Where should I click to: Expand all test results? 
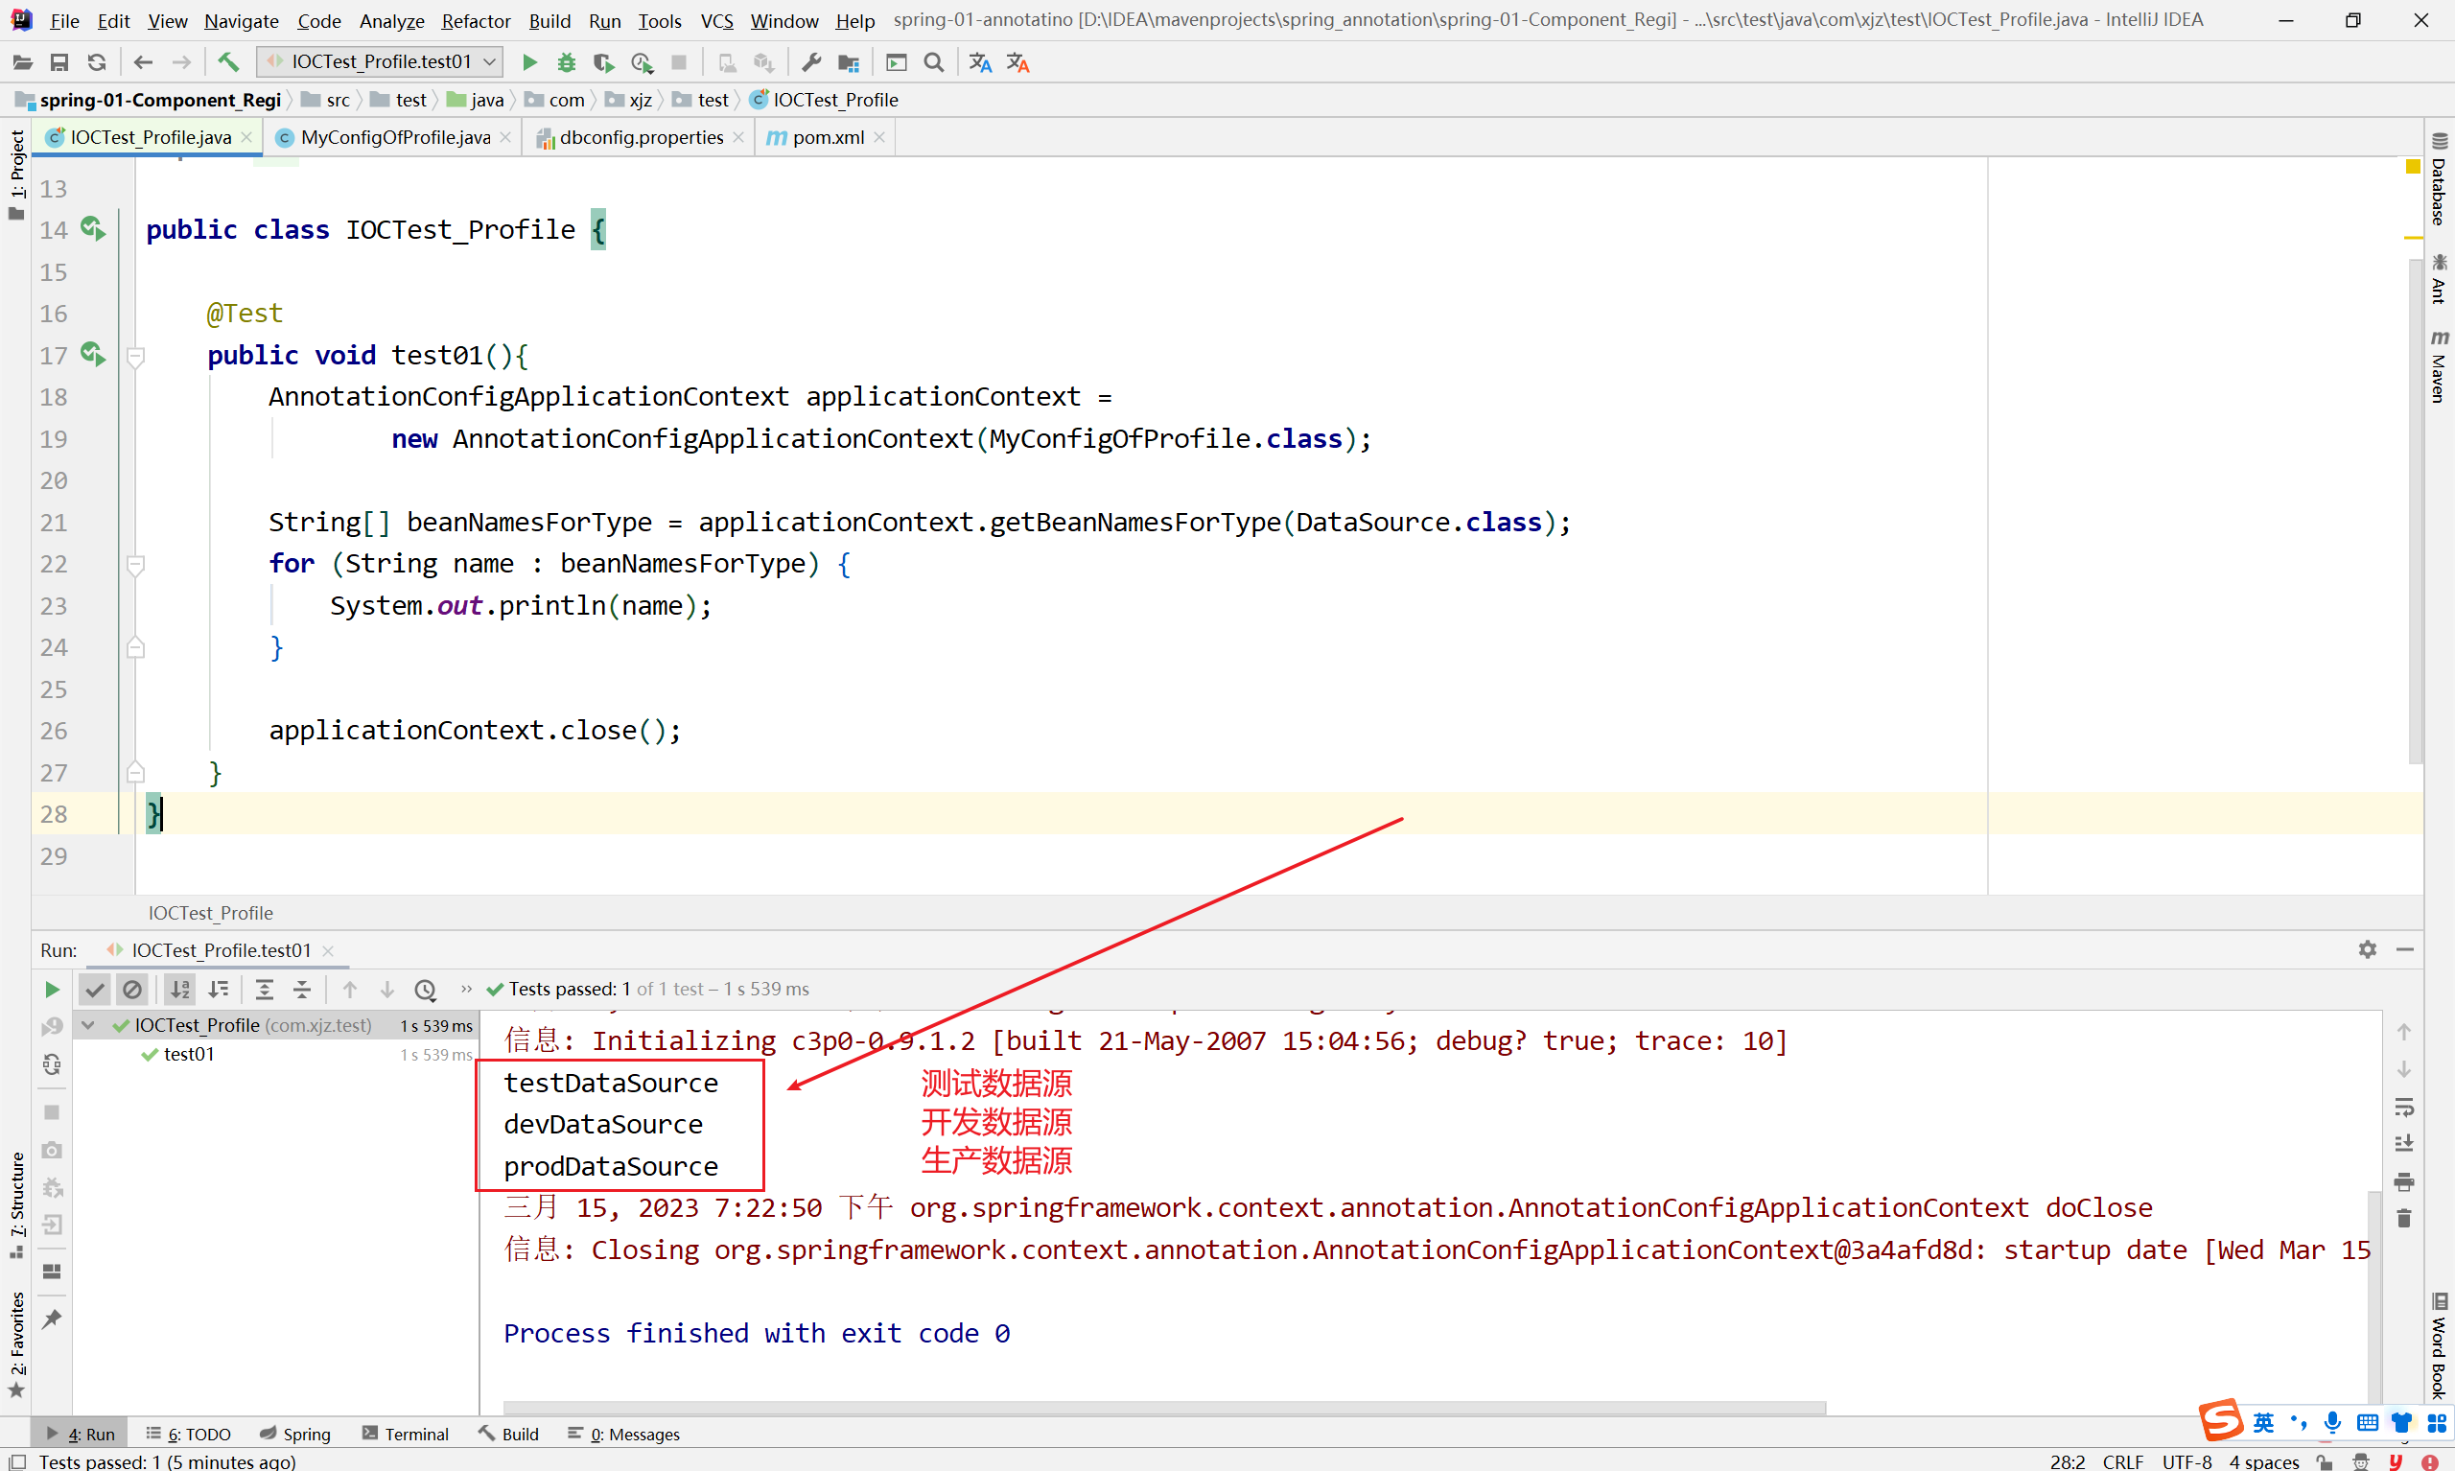coord(264,990)
